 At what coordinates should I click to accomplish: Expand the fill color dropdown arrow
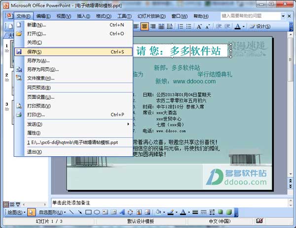click(x=164, y=212)
